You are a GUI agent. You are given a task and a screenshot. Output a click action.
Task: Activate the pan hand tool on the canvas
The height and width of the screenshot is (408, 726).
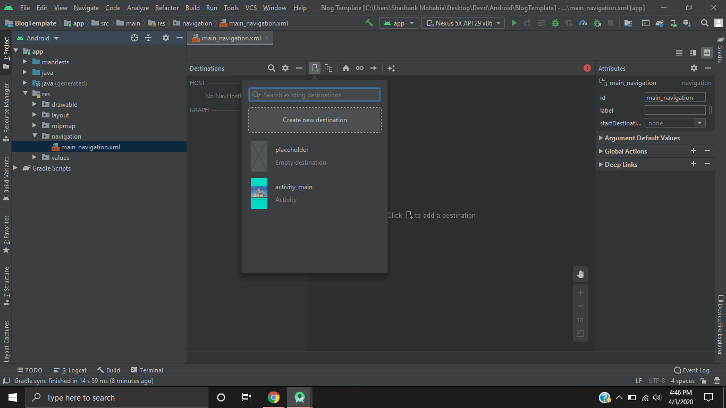(580, 274)
